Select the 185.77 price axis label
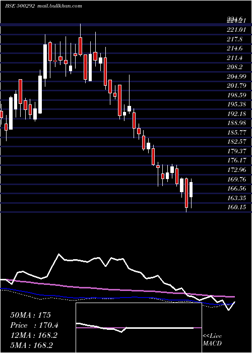This screenshot has height=353, width=252. (236, 133)
